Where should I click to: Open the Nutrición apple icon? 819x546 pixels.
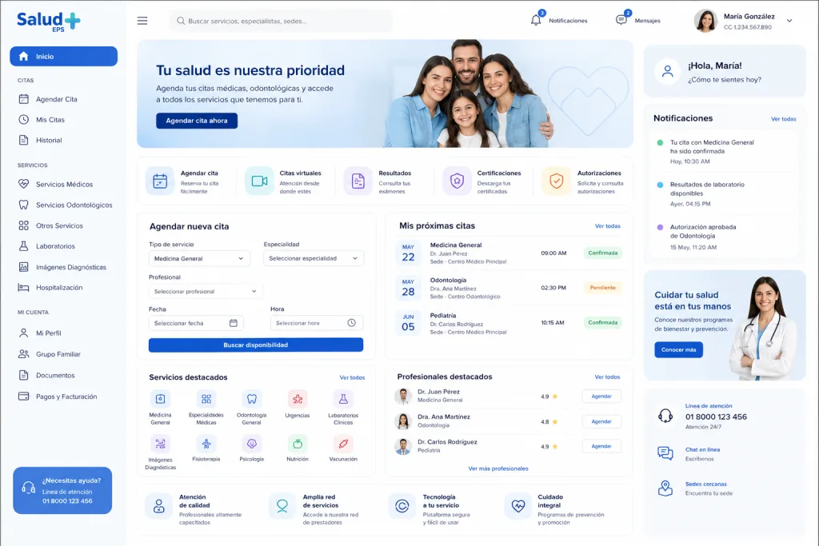tap(298, 444)
